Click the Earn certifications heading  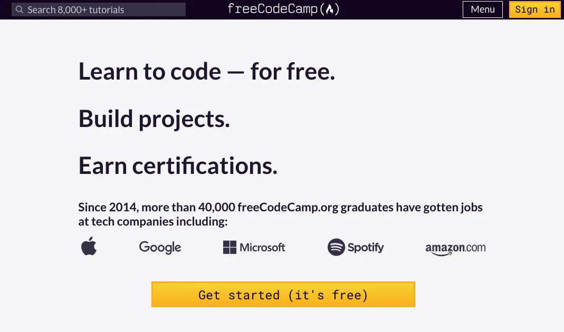click(178, 165)
